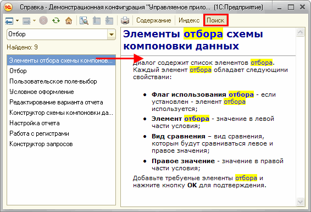Click the previous topic icon
311x212 pixels.
(x=97, y=20)
